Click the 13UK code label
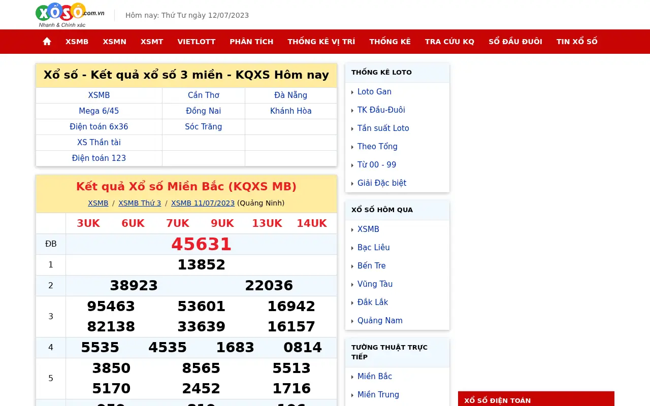The image size is (650, 406). 267,223
